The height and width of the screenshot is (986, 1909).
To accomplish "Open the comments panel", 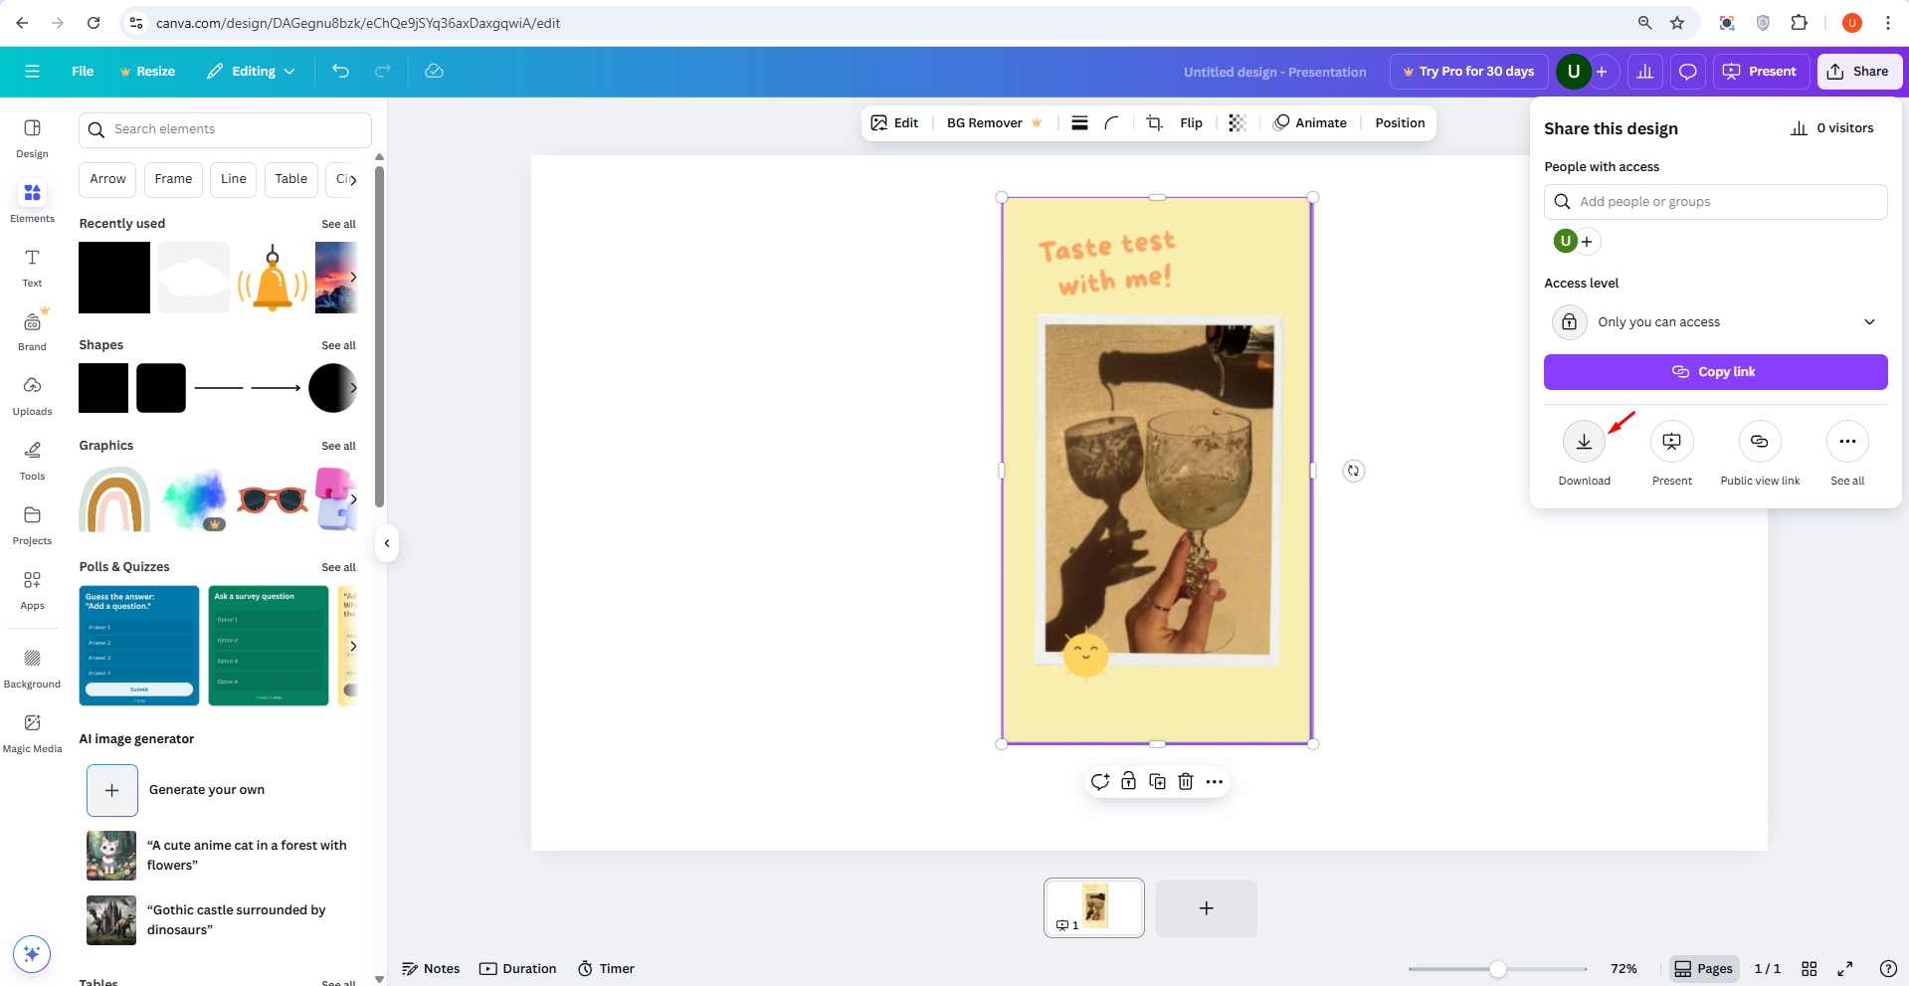I will pyautogui.click(x=1687, y=71).
